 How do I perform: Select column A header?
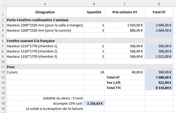coord(45,4)
